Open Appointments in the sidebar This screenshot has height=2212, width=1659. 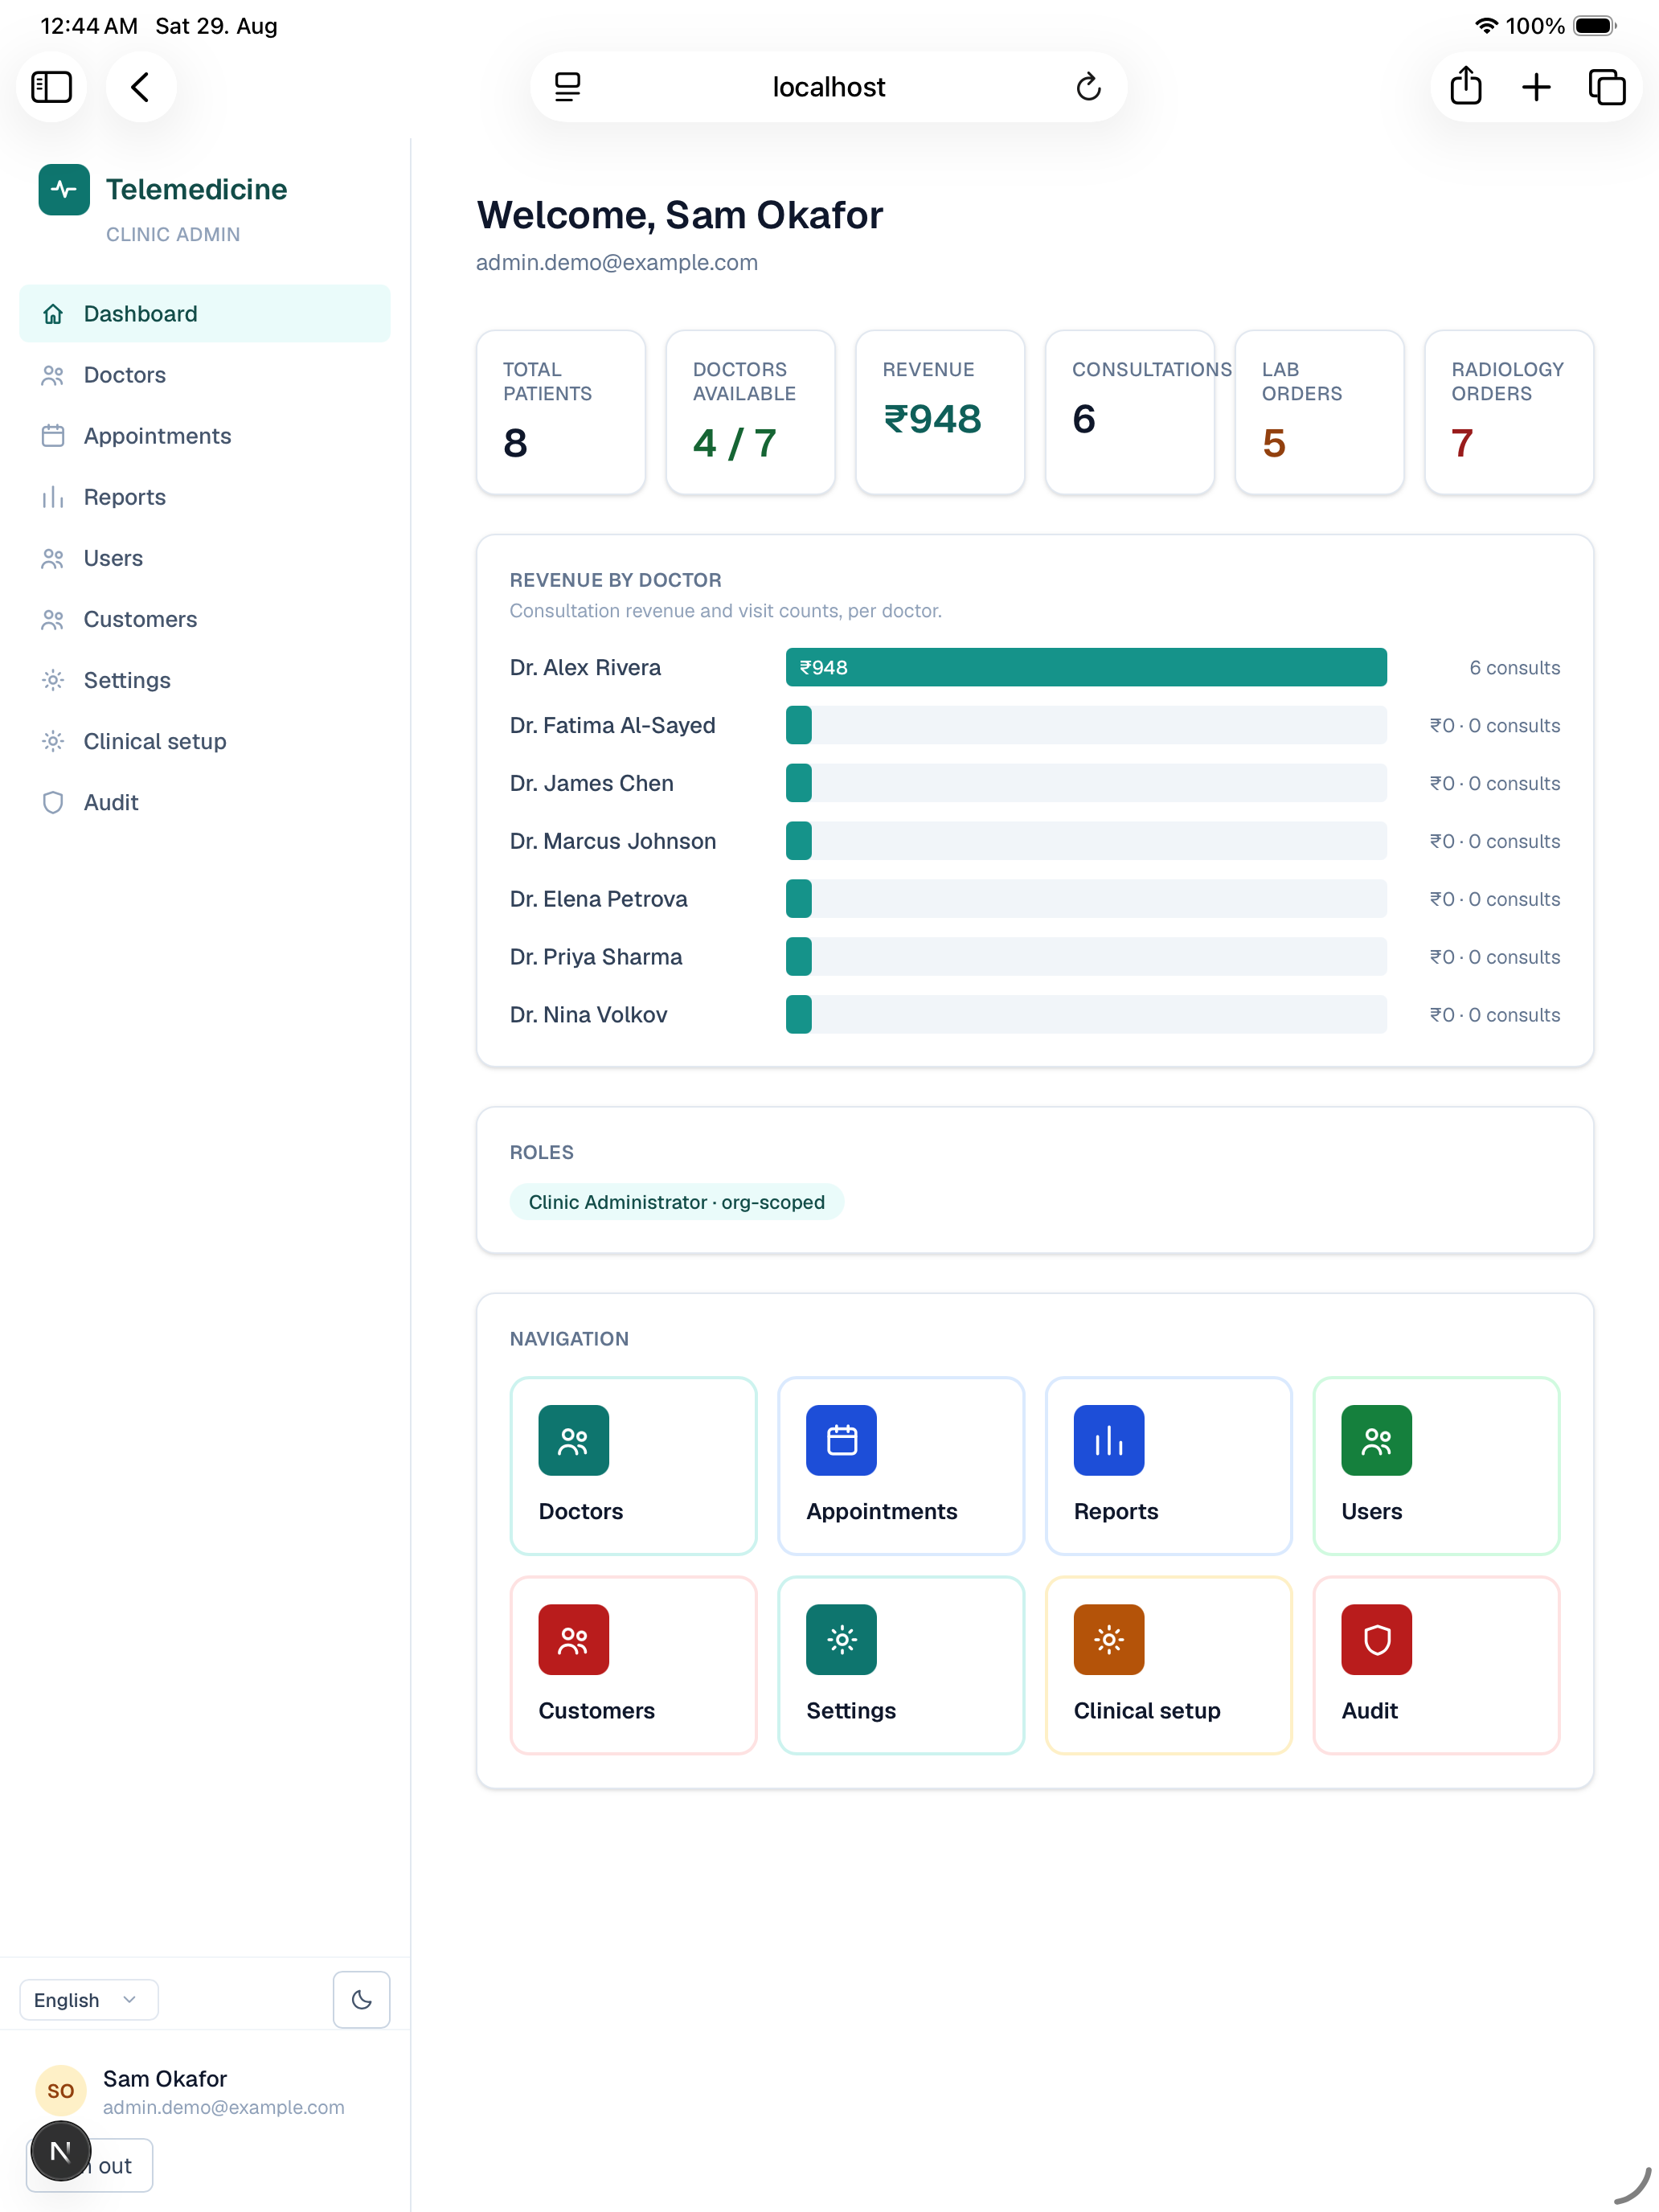204,436
